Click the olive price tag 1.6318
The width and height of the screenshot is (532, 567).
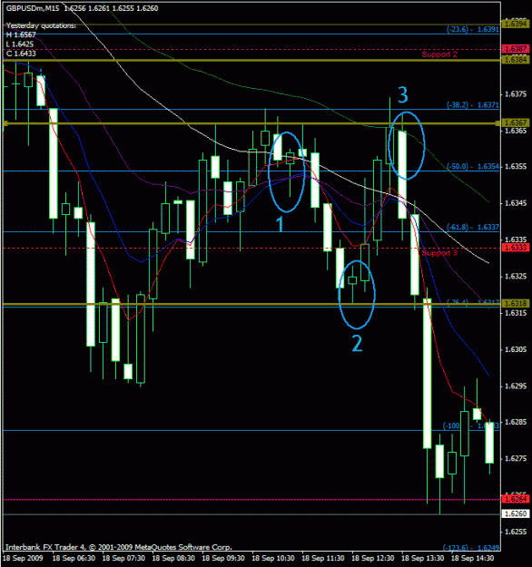pyautogui.click(x=516, y=303)
